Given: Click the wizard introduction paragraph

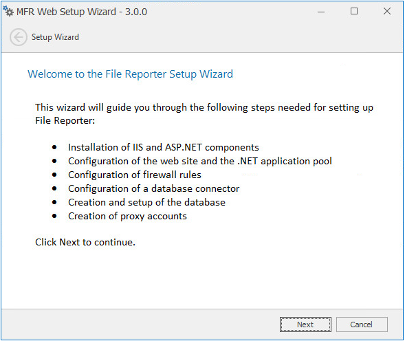Looking at the screenshot, I should (x=204, y=114).
